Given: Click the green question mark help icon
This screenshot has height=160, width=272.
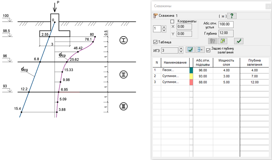Looking at the screenshot, I should point(231,16).
